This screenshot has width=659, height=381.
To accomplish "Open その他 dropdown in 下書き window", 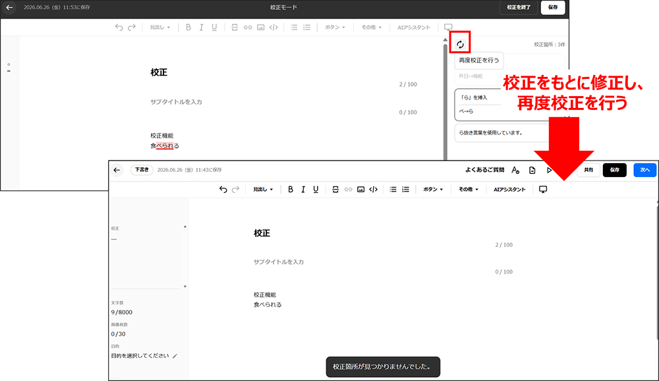I will 468,190.
